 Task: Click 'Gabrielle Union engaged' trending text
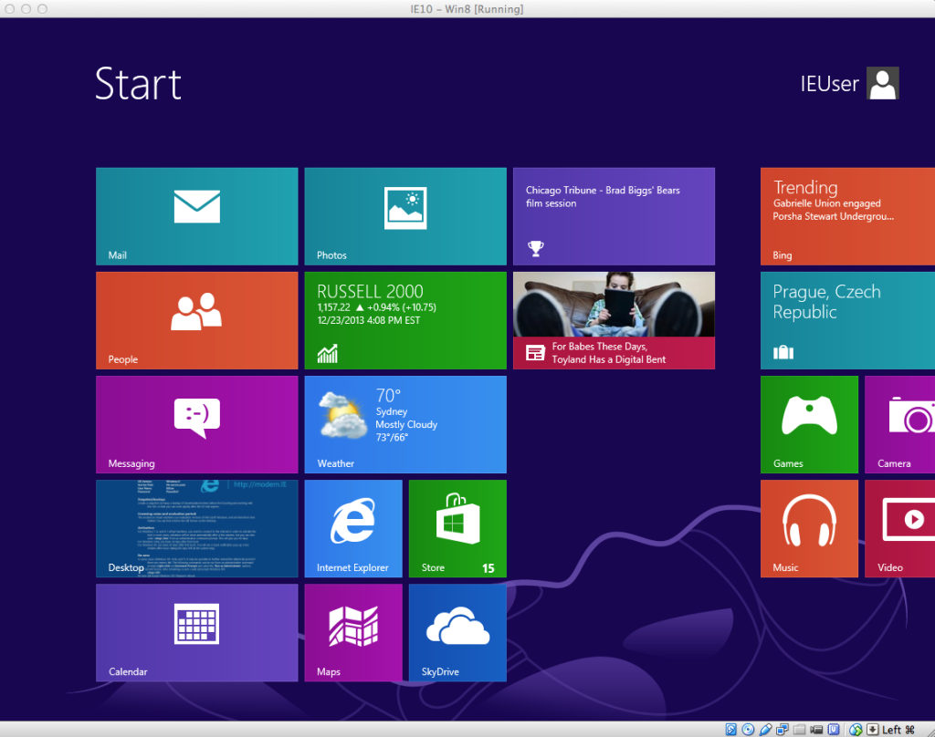pos(827,203)
